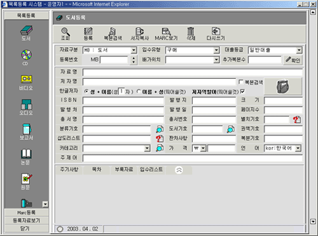Click the backpack image button
The image size is (318, 236).
tap(283, 87)
